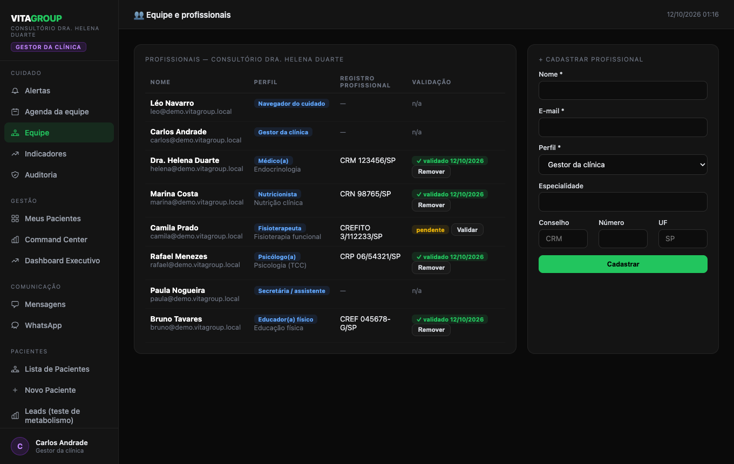Go to Alertas menu item
734x464 pixels.
[x=59, y=91]
